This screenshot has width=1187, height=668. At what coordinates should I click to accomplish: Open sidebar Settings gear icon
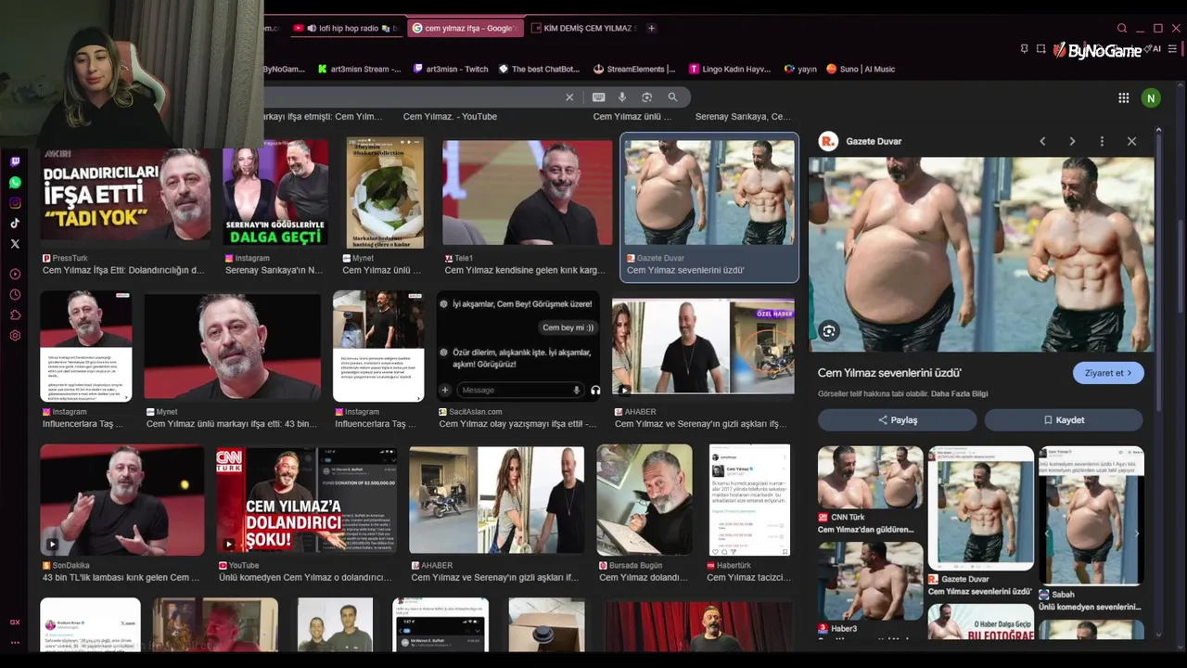pos(15,335)
